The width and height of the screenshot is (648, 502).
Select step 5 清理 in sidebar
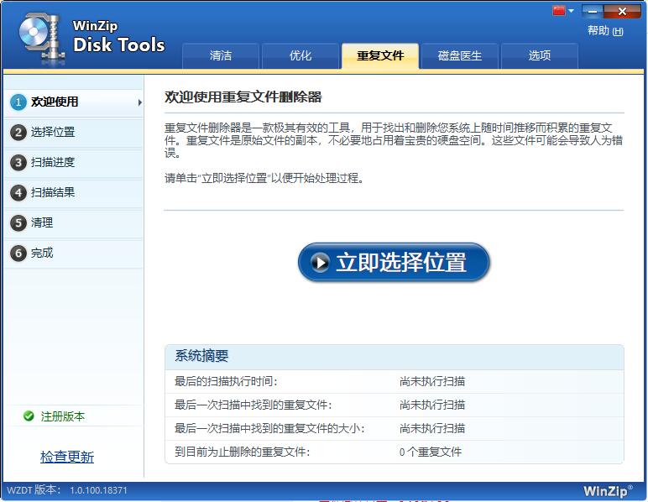coord(74,222)
